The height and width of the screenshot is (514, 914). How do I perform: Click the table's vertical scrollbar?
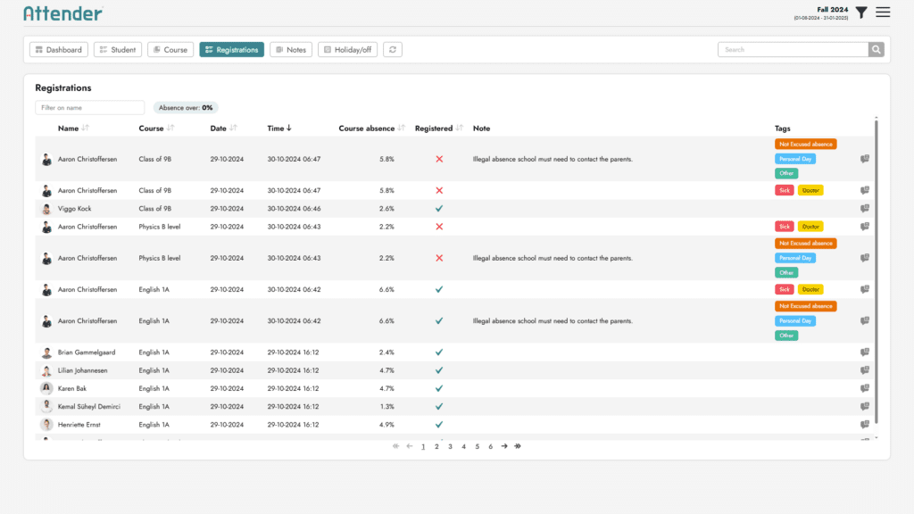pos(877,268)
